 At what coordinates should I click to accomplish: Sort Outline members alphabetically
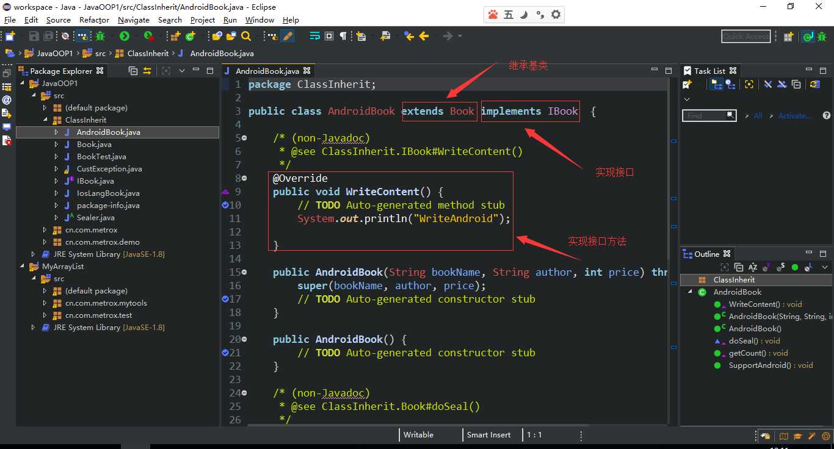[753, 267]
